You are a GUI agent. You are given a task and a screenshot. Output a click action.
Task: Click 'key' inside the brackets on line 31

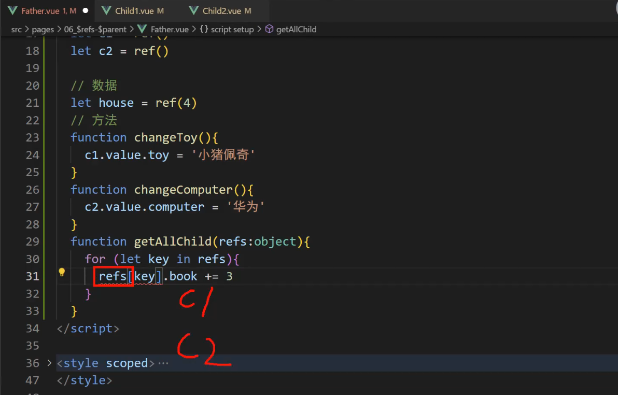(x=144, y=277)
